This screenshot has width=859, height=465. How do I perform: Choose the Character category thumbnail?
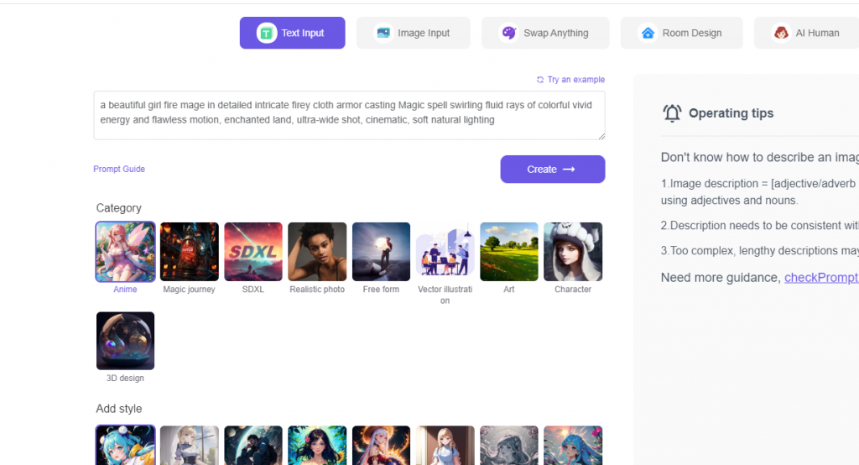[x=573, y=252]
